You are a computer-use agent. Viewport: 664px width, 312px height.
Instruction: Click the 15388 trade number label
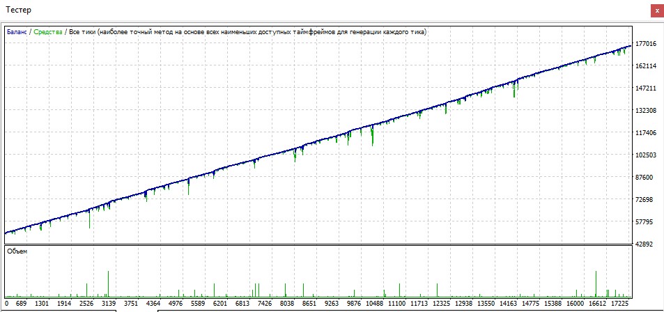click(553, 304)
